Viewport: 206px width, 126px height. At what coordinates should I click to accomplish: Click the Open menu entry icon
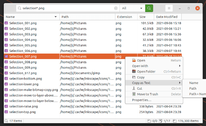(134, 60)
